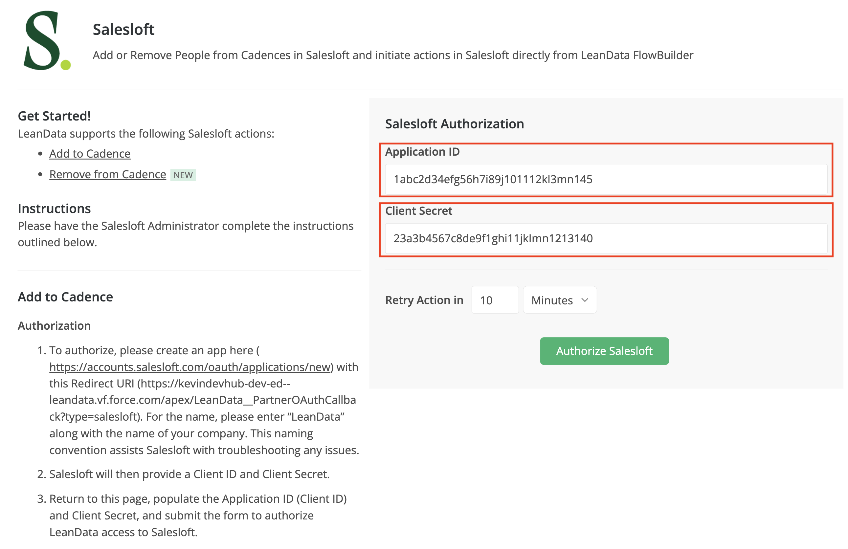Focus the Application ID input field
The image size is (848, 549).
[606, 179]
